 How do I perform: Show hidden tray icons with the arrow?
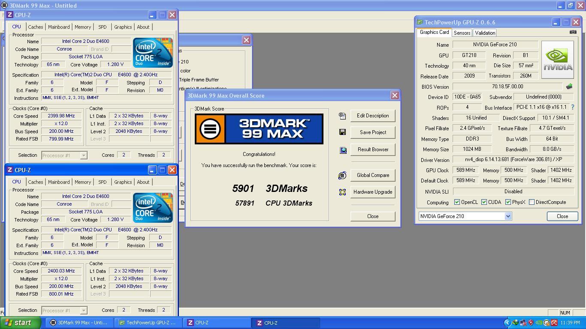pyautogui.click(x=507, y=323)
